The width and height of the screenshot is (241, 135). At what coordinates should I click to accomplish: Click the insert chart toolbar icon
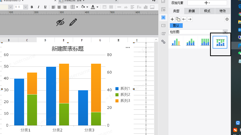click(146, 7)
